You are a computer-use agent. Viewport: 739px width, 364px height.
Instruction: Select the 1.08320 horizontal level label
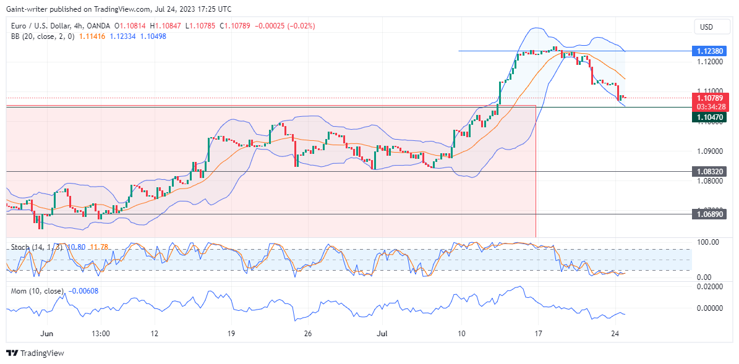point(710,171)
